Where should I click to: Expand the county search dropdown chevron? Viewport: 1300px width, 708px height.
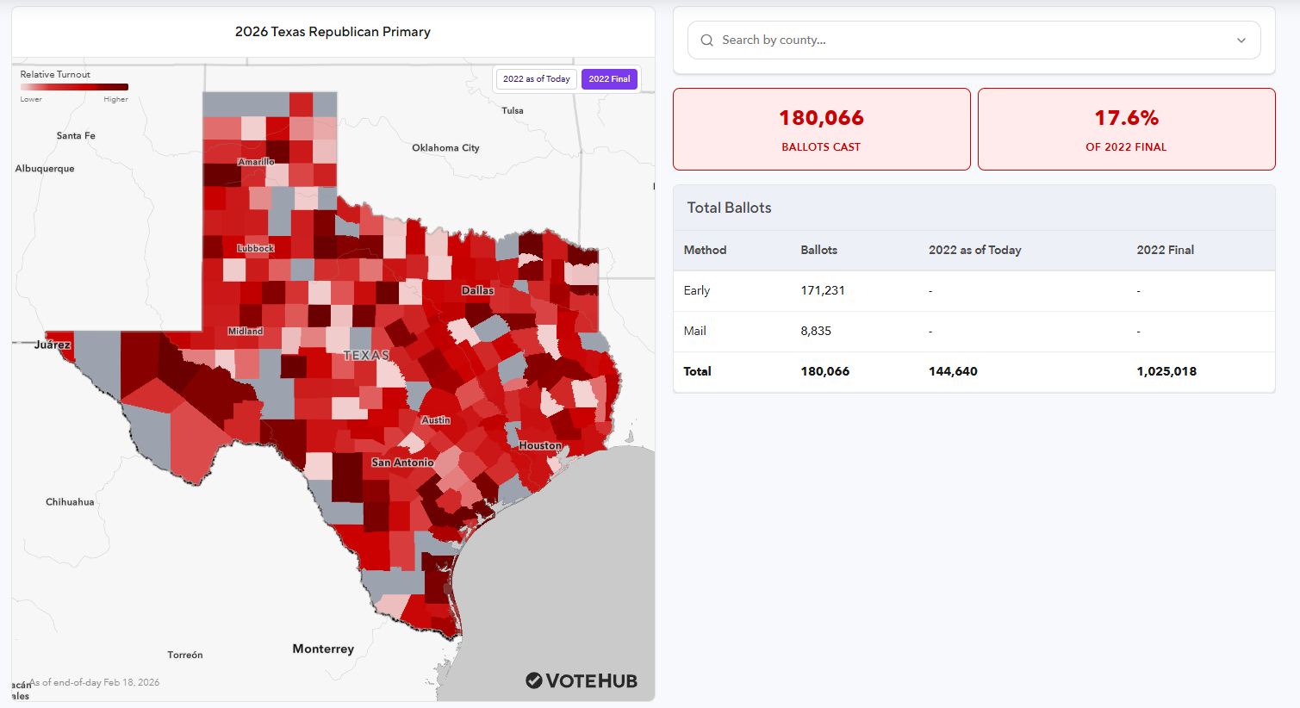1241,40
